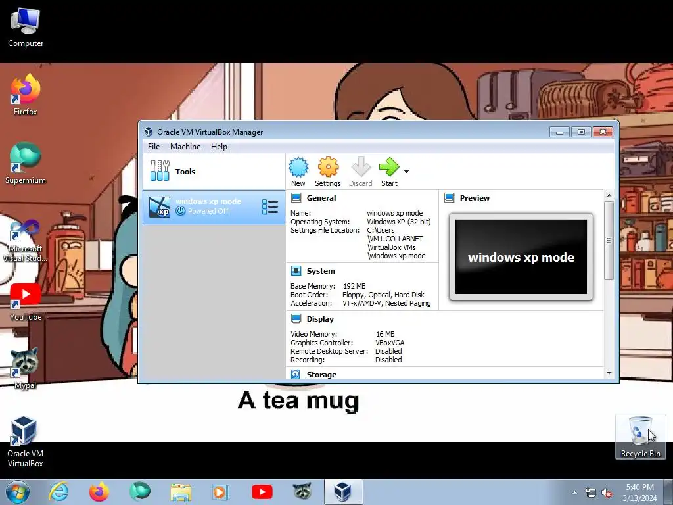Screen dimensions: 673x505
Task: Open Mypal raccoon from the taskbar
Action: pos(302,492)
